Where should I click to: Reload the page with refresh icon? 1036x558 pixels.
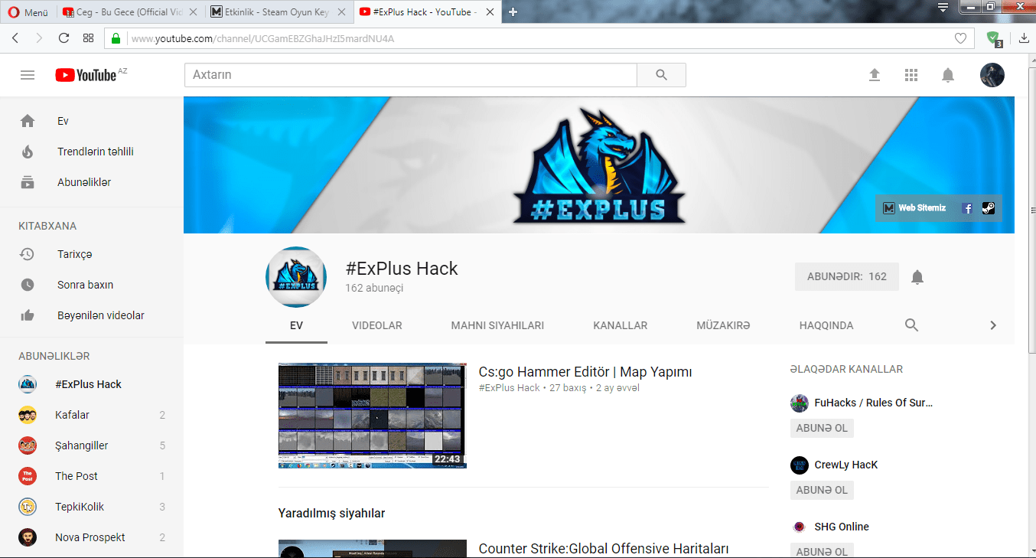(64, 38)
